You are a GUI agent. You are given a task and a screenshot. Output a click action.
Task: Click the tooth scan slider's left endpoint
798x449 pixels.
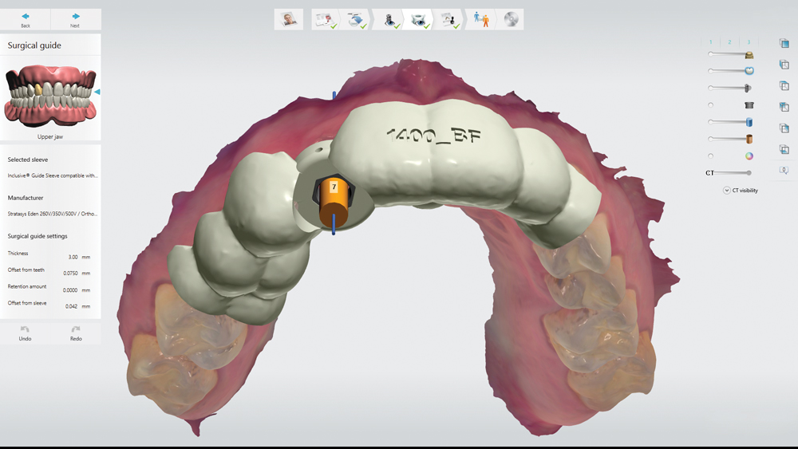pyautogui.click(x=710, y=71)
